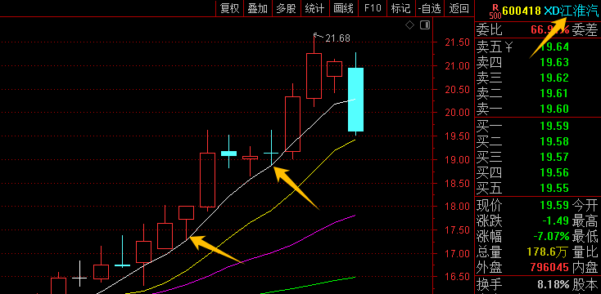Click the diamond icon above the chart
Image resolution: width=601 pixels, height=294 pixels.
click(409, 25)
